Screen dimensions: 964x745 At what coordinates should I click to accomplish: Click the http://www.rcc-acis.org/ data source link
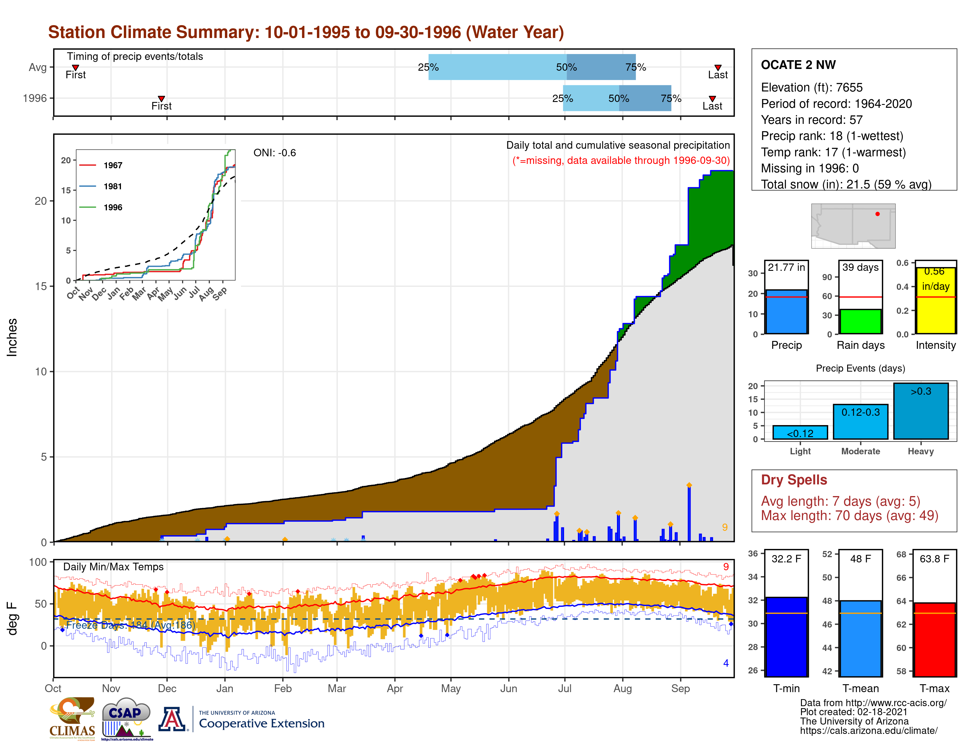click(897, 703)
